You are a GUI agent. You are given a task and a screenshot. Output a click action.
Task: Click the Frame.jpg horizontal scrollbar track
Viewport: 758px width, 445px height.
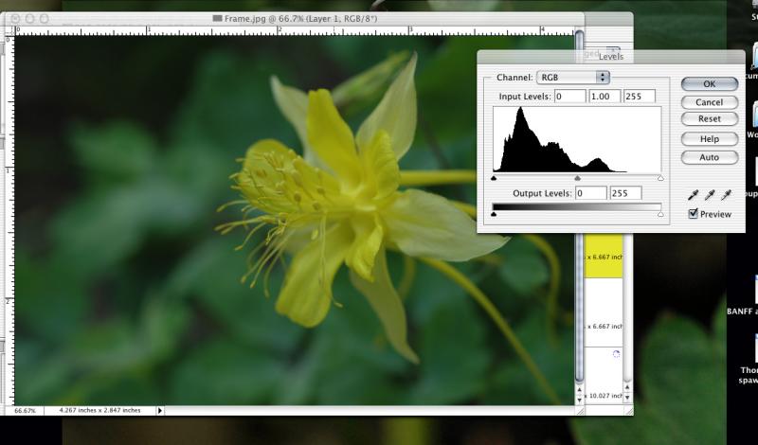coord(370,411)
